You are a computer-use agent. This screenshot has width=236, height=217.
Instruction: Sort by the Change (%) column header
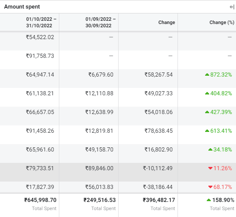[x=222, y=22]
